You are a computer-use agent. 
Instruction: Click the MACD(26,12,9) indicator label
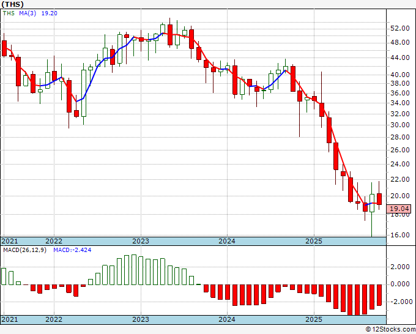tap(24, 250)
